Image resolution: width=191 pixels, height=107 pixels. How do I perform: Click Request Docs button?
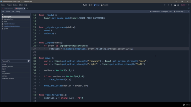pyautogui.click(x=167, y=12)
